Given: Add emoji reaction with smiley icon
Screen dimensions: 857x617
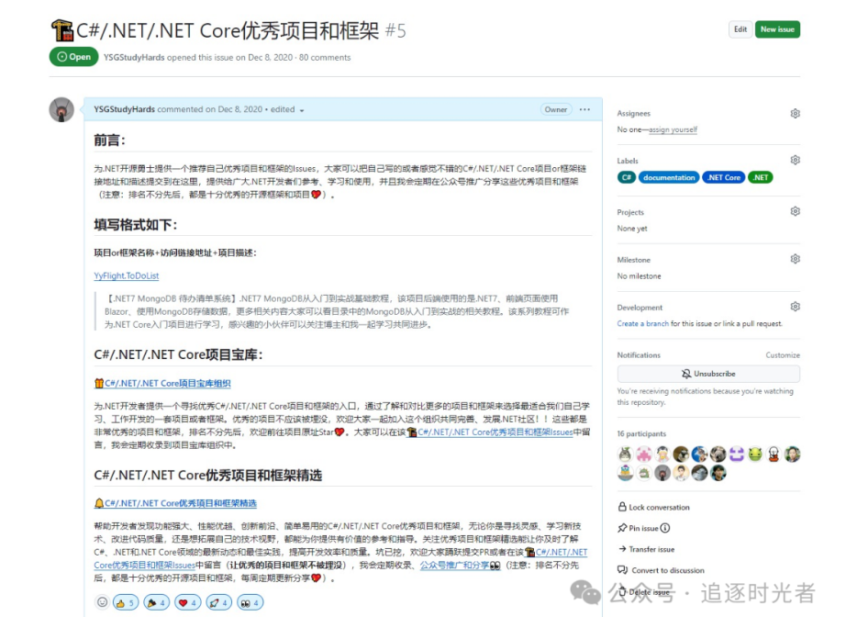Looking at the screenshot, I should tap(102, 602).
